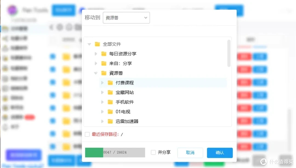Click the 来自：分享 folder icon

pyautogui.click(x=104, y=63)
